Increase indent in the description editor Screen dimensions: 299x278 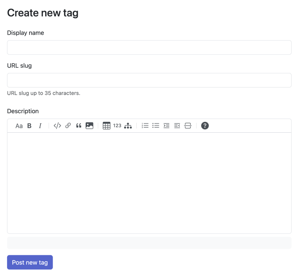tap(167, 126)
